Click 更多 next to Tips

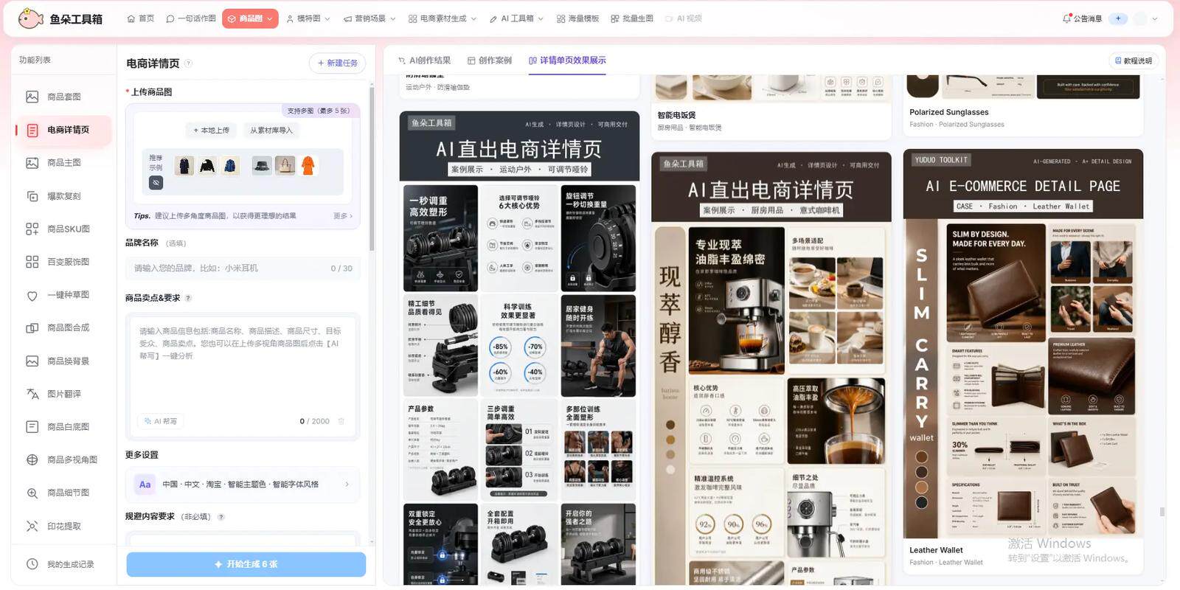point(343,216)
